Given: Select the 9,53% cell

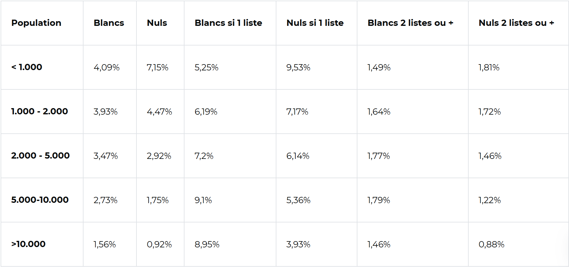Looking at the screenshot, I should tap(298, 68).
